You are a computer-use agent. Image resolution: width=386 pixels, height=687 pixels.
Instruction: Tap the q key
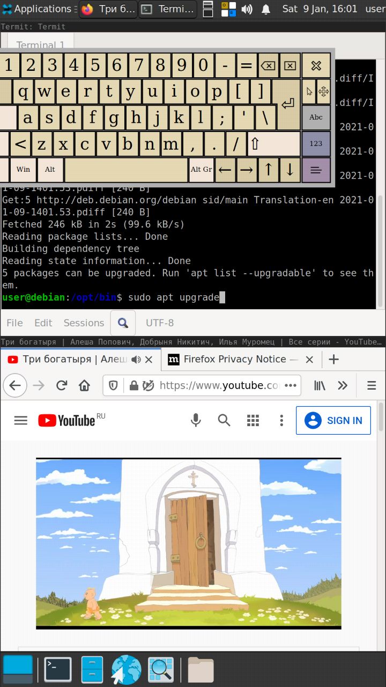tap(23, 92)
